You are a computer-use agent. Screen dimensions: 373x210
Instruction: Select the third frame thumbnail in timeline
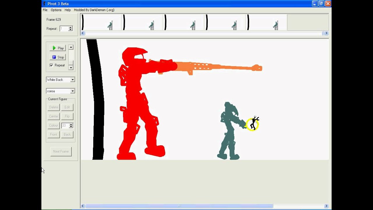pyautogui.click(x=184, y=22)
